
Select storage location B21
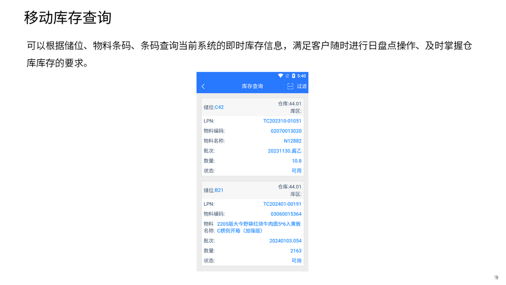pos(219,190)
